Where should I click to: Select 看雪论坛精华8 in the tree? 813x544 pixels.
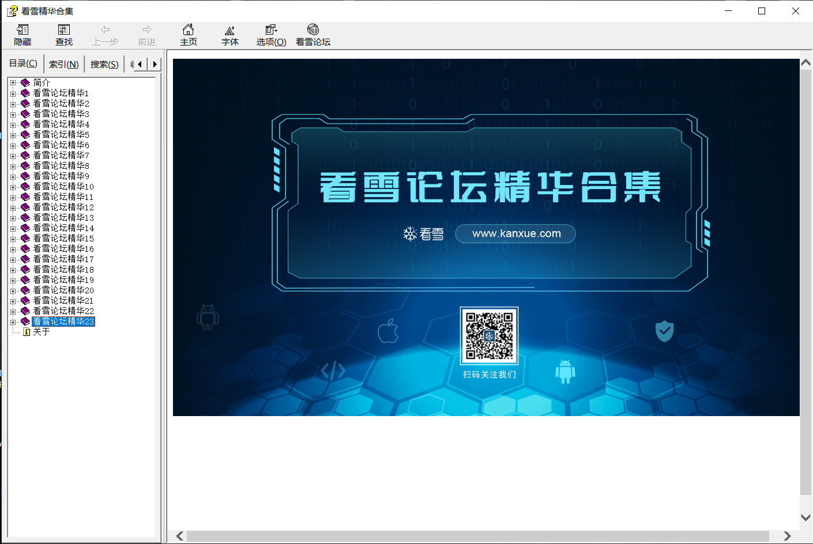tap(61, 165)
